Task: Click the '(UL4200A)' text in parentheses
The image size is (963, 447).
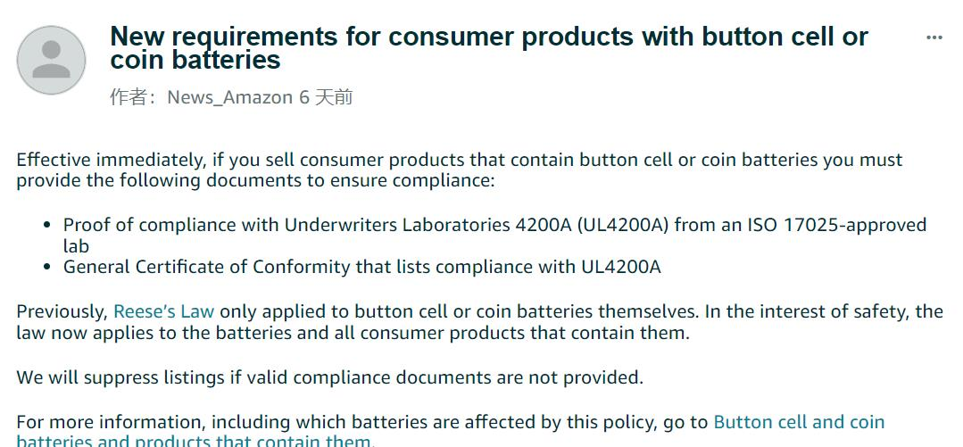Action: 623,226
